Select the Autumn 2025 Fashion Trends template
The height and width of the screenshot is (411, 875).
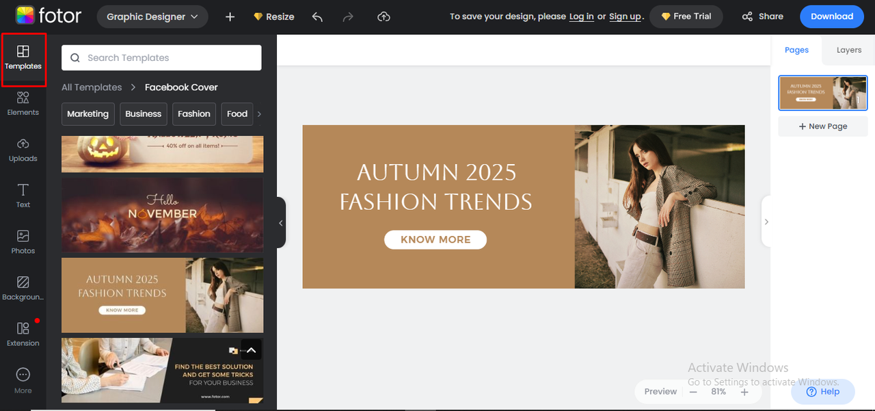click(162, 295)
